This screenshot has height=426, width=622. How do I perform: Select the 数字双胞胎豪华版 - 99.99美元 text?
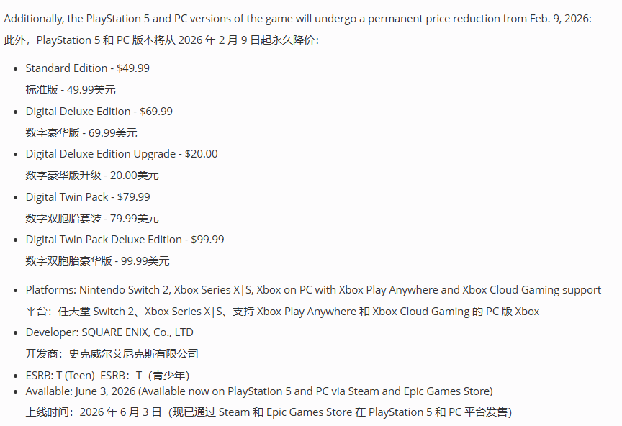pyautogui.click(x=98, y=261)
